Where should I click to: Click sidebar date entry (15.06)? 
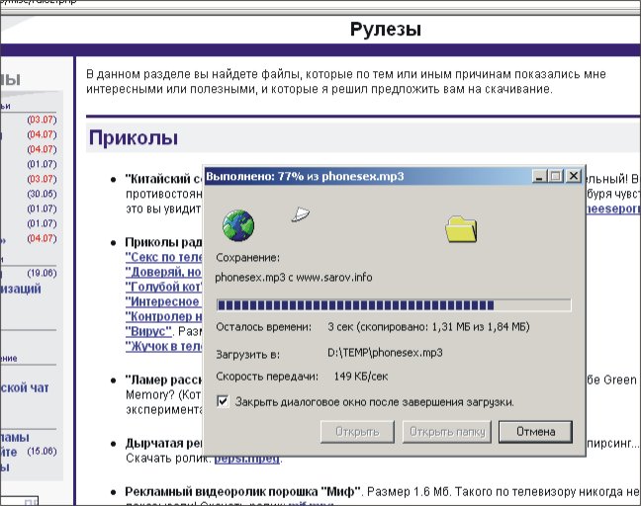coord(42,451)
